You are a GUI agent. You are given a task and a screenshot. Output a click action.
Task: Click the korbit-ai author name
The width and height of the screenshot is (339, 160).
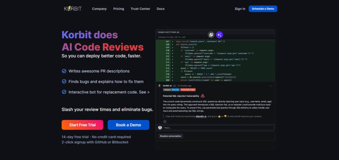[x=167, y=86]
